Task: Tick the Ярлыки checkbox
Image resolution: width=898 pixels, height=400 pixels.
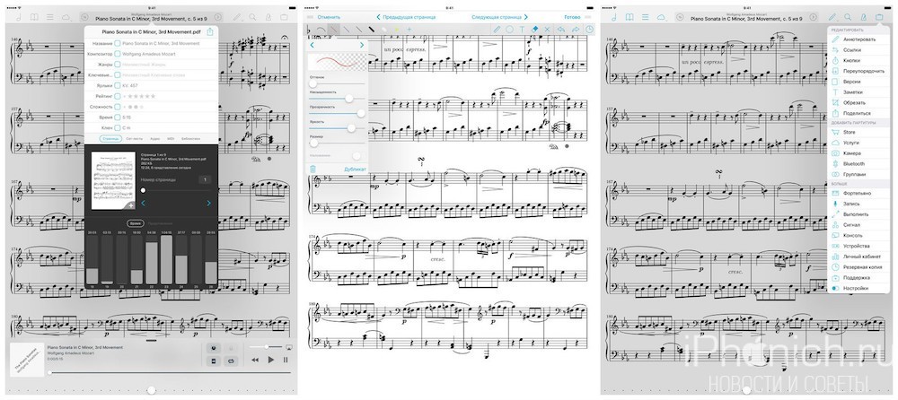Action: coord(118,85)
